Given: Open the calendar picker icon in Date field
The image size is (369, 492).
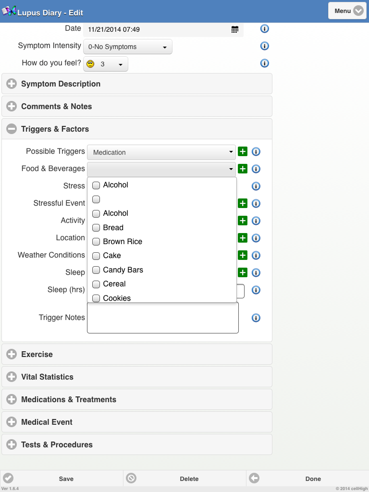Looking at the screenshot, I should pos(234,29).
